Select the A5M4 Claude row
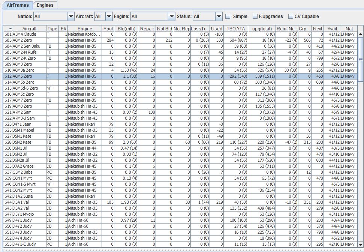 180,34
